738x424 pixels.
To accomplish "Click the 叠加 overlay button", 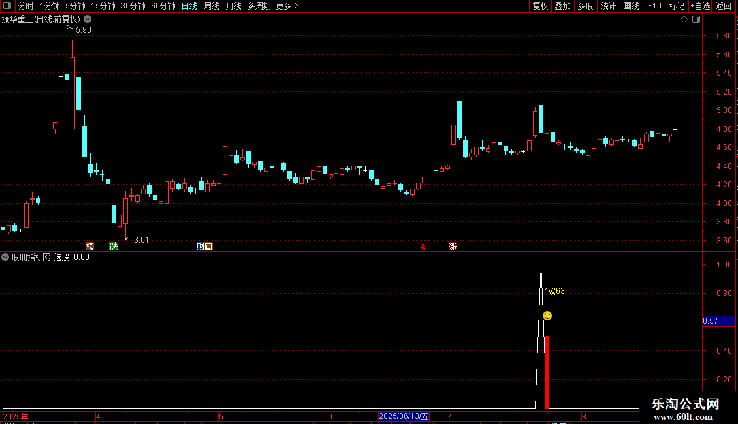I will tap(562, 6).
